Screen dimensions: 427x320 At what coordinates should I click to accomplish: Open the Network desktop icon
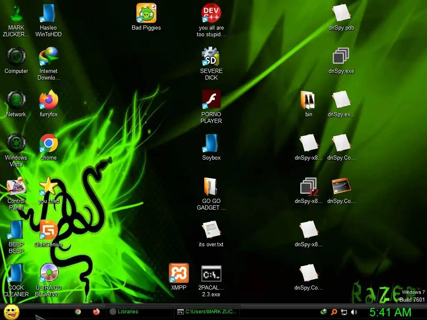click(16, 104)
